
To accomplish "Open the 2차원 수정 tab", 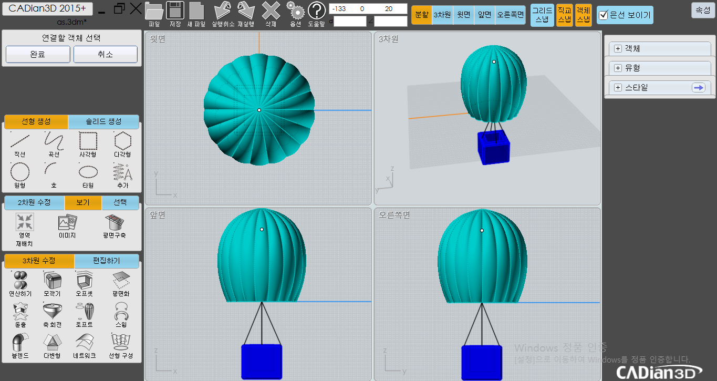I will pyautogui.click(x=34, y=202).
